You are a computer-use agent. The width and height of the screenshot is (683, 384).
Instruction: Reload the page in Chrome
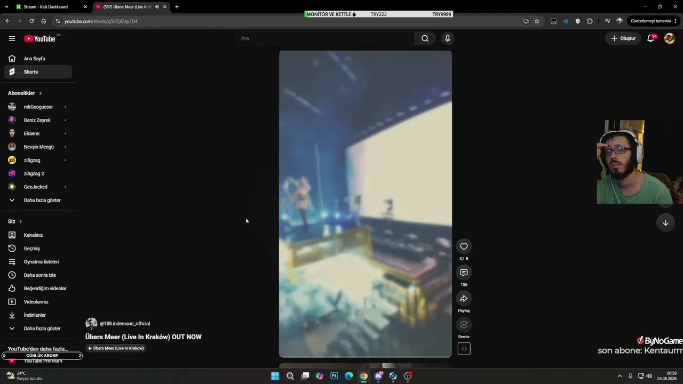pyautogui.click(x=31, y=21)
